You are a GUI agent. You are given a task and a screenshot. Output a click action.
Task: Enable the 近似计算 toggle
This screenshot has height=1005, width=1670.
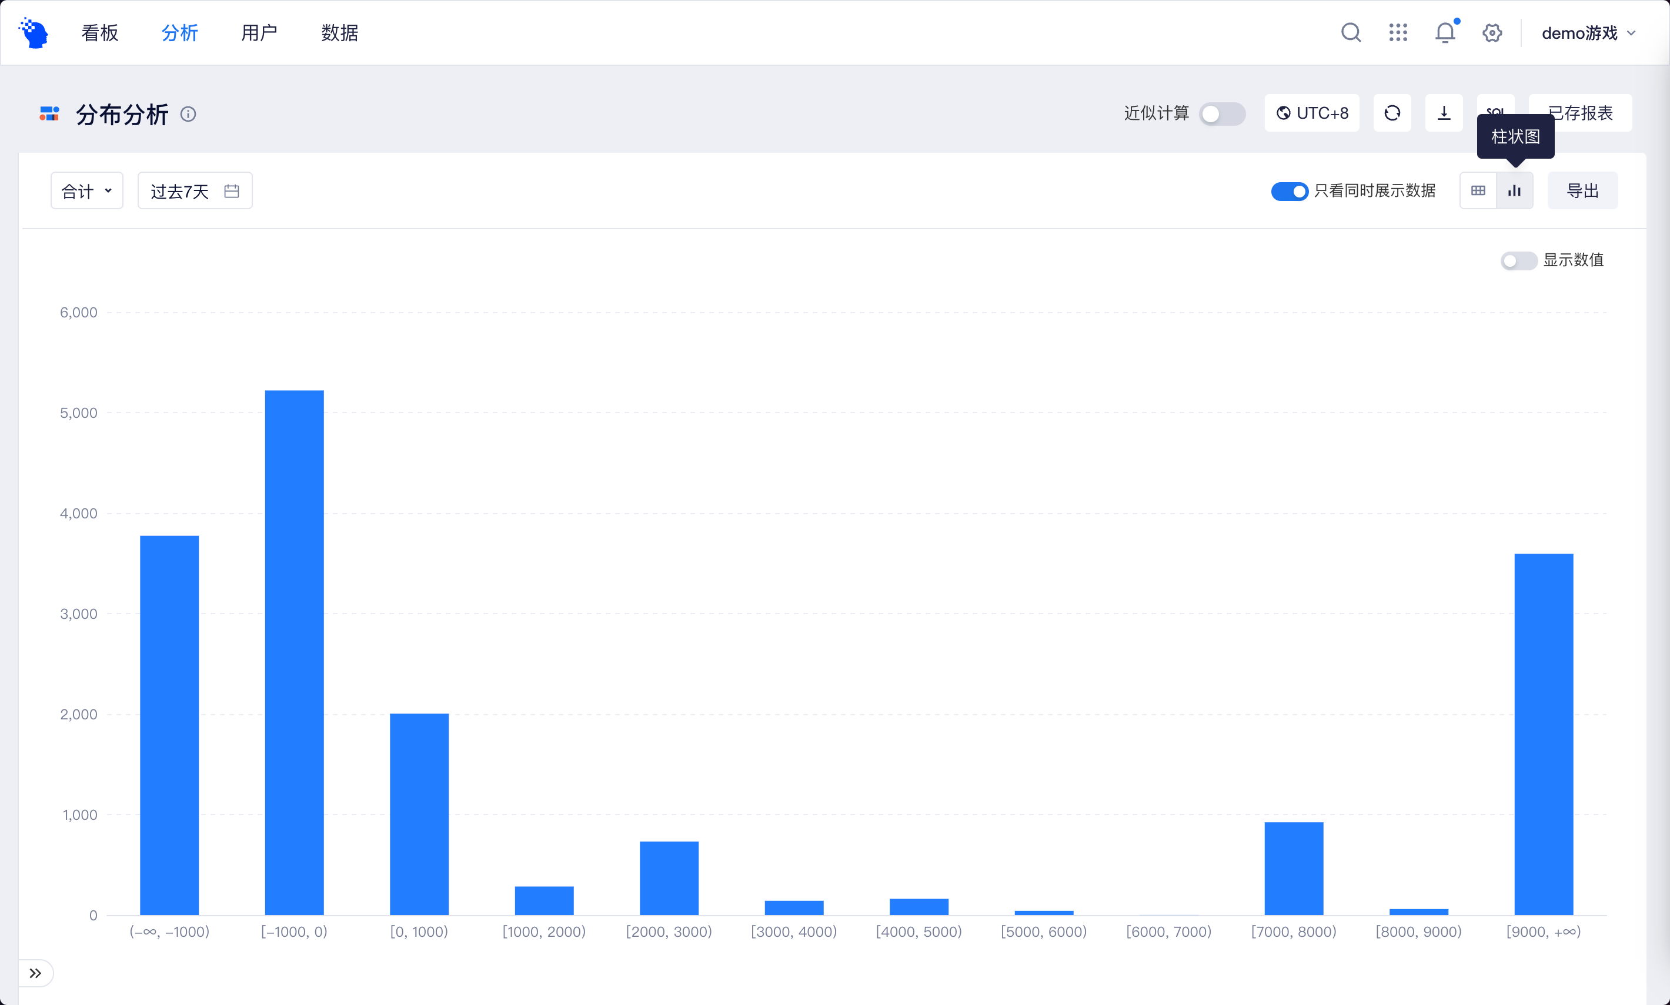coord(1223,114)
